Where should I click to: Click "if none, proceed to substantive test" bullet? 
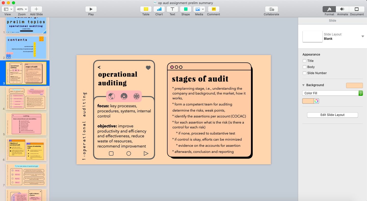[x=206, y=133]
